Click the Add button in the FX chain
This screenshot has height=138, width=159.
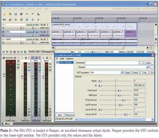coord(60,115)
